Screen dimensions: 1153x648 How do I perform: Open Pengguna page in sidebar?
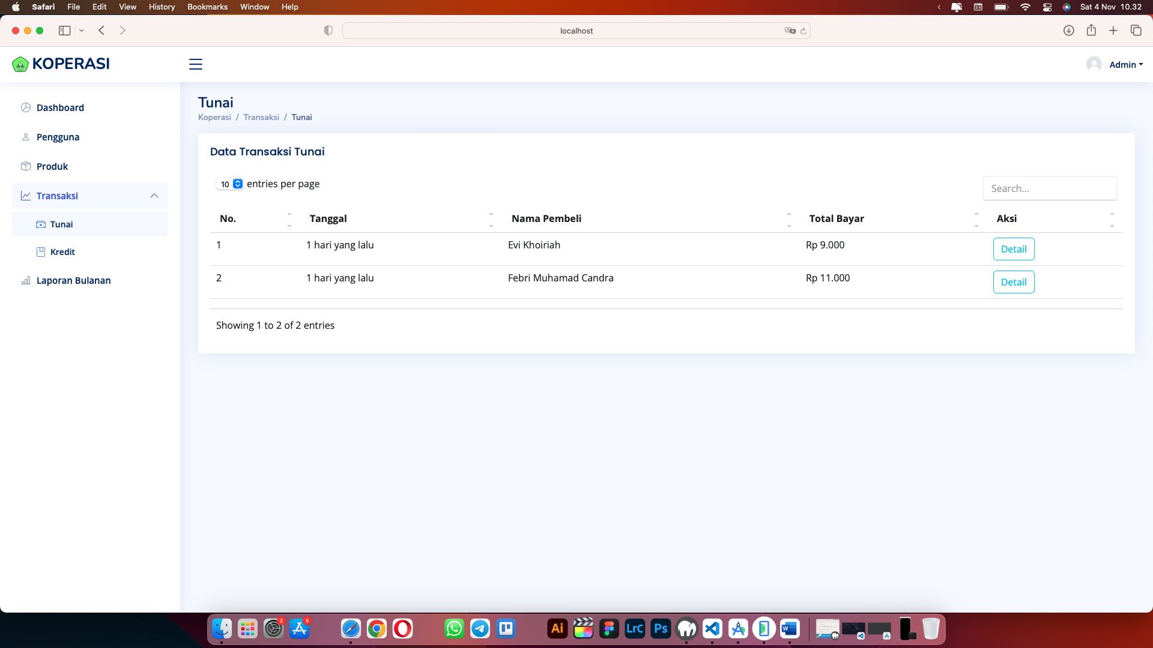click(x=58, y=137)
